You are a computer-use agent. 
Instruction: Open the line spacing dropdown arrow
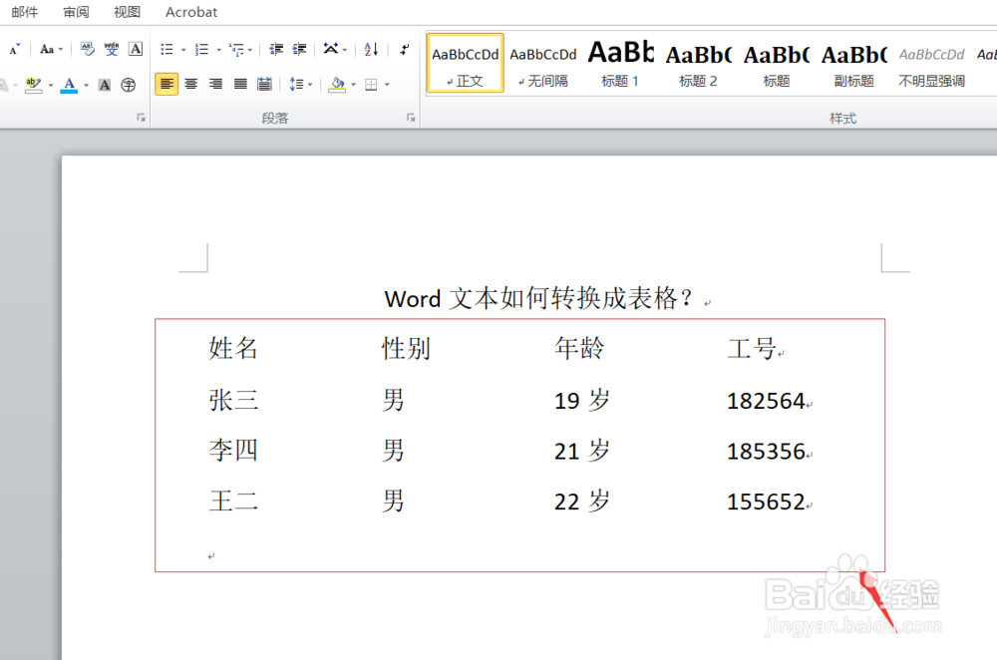click(310, 84)
